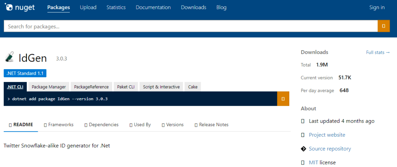
Task: Select the PackageReference tab
Action: click(91, 87)
